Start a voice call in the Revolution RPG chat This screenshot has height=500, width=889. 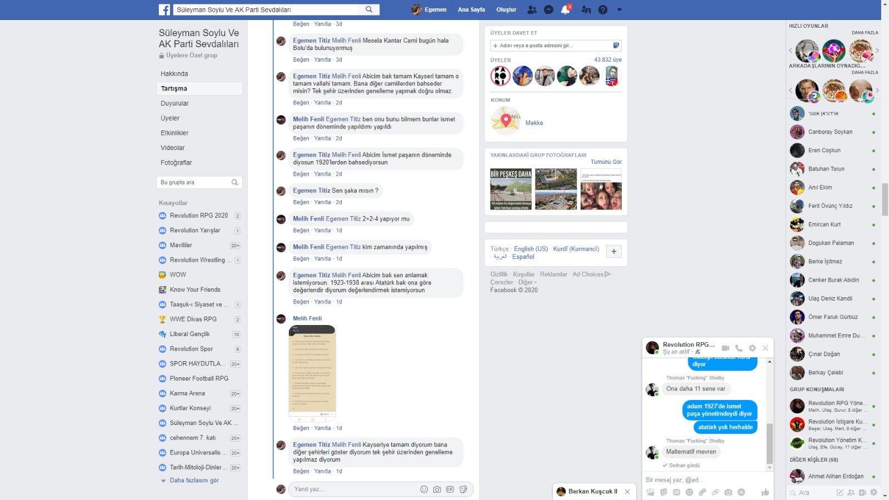pyautogui.click(x=738, y=348)
